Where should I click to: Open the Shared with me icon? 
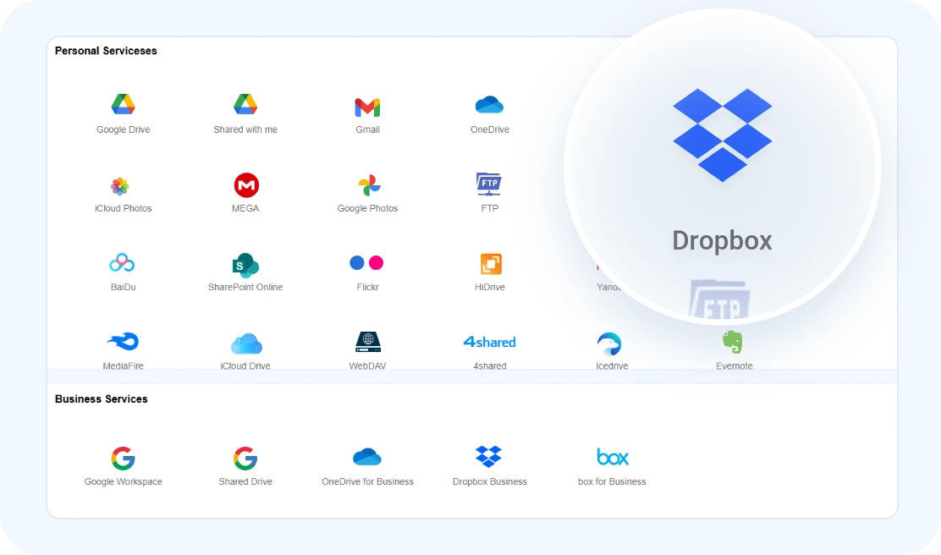[x=245, y=104]
